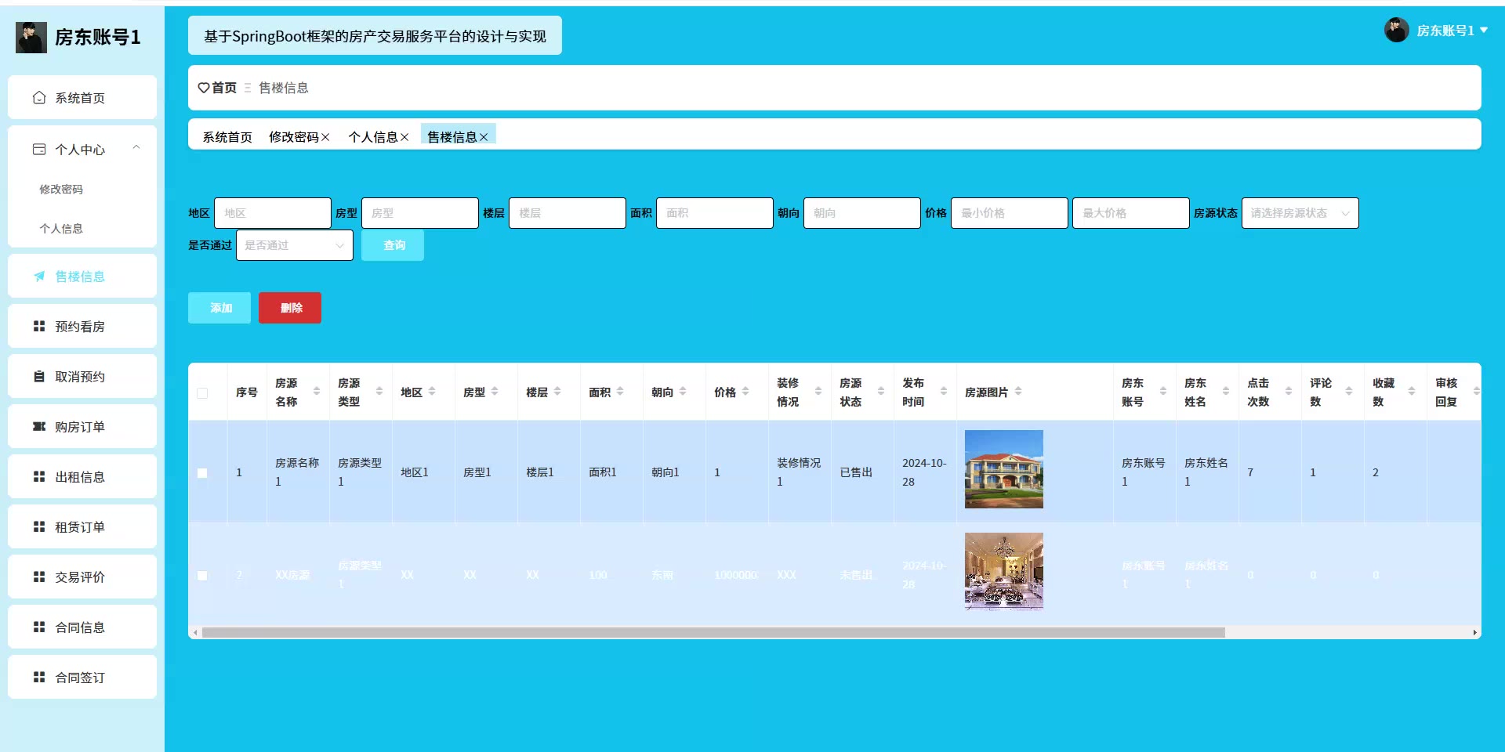Open 修改密码 in the sidebar submenu
Image resolution: width=1505 pixels, height=752 pixels.
(61, 189)
